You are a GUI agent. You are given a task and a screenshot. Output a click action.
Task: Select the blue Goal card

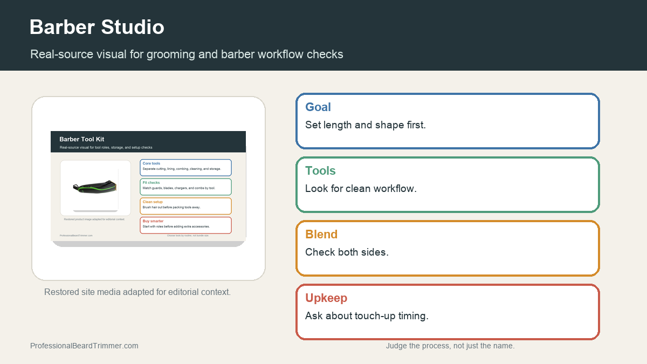point(448,121)
